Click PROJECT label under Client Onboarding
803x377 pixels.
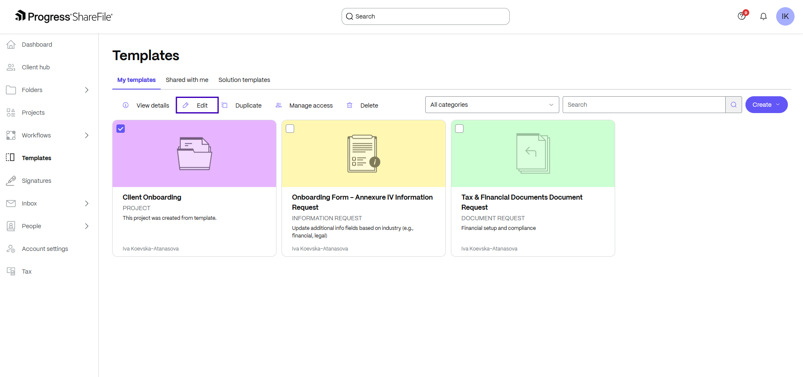coord(137,208)
